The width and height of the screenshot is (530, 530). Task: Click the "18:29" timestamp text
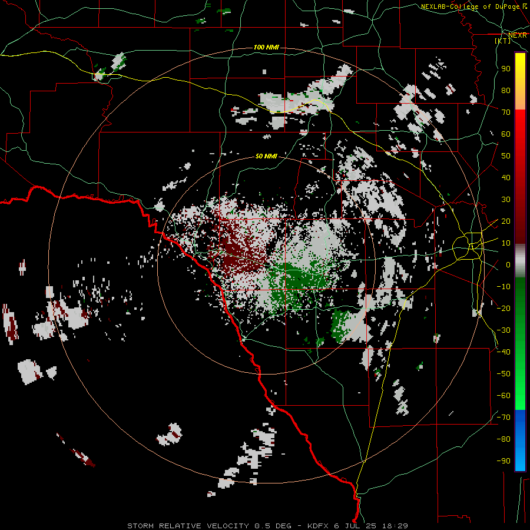pyautogui.click(x=395, y=526)
